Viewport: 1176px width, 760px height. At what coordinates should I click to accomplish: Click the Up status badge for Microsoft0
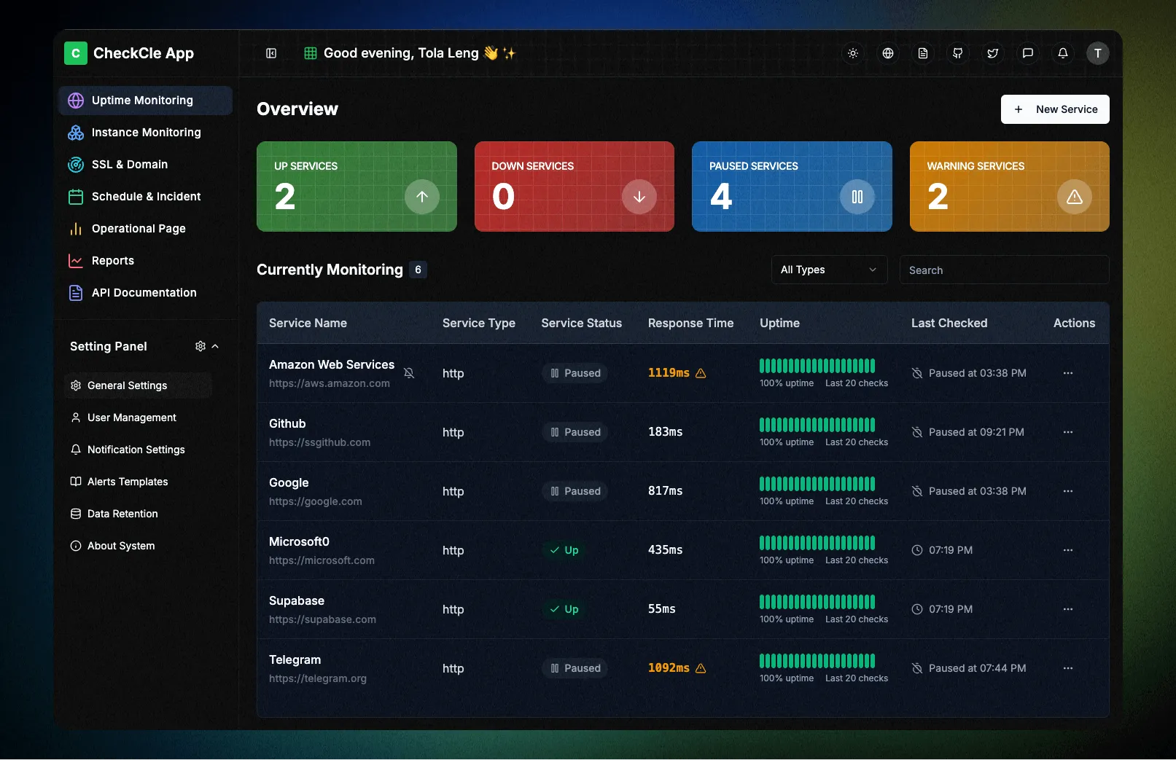pos(564,550)
